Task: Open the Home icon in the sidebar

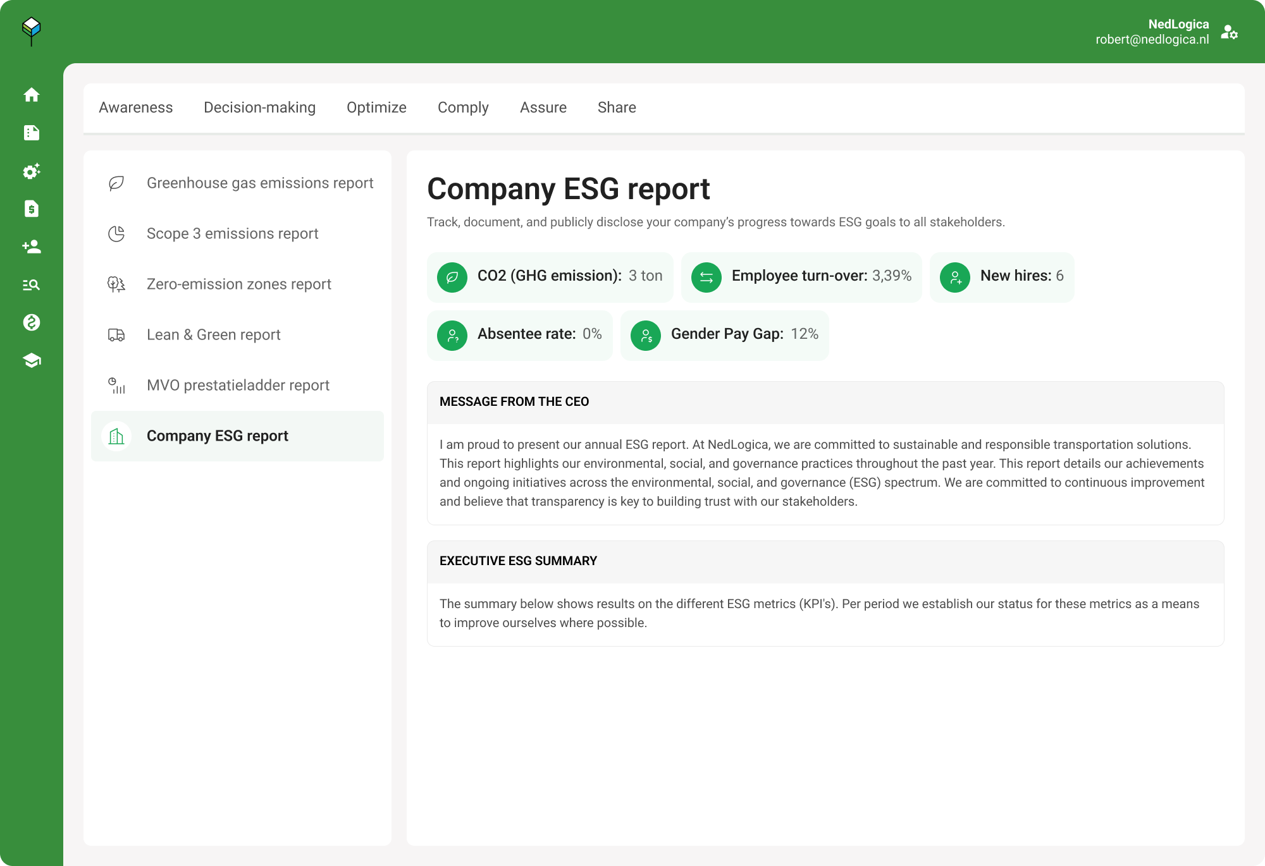Action: [32, 95]
